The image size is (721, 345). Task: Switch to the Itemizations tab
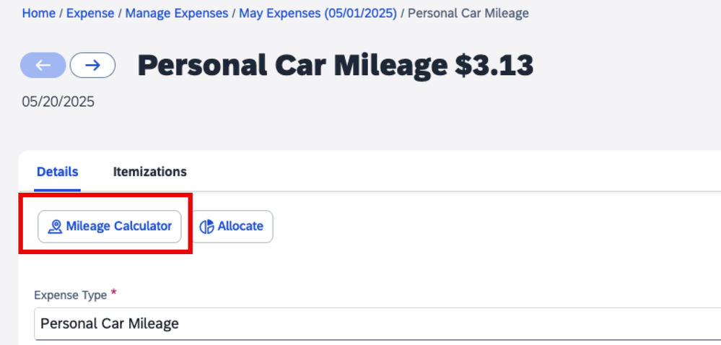[150, 172]
